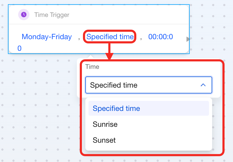
Task: Click the comma before the 00:00:0 value
Action: [141, 37]
